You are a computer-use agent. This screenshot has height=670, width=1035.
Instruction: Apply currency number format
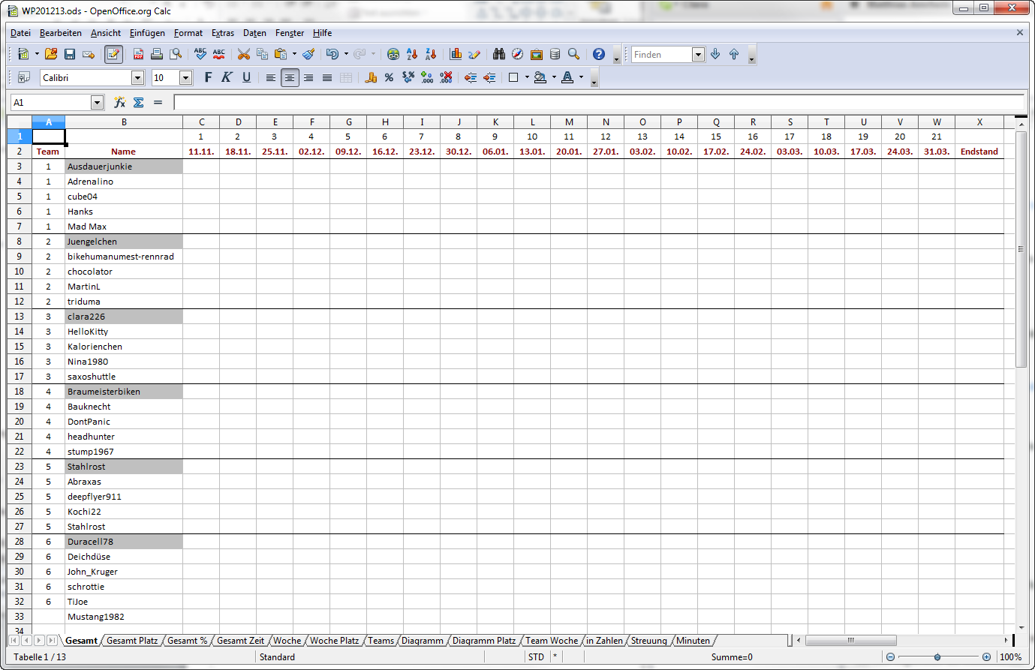pyautogui.click(x=371, y=77)
